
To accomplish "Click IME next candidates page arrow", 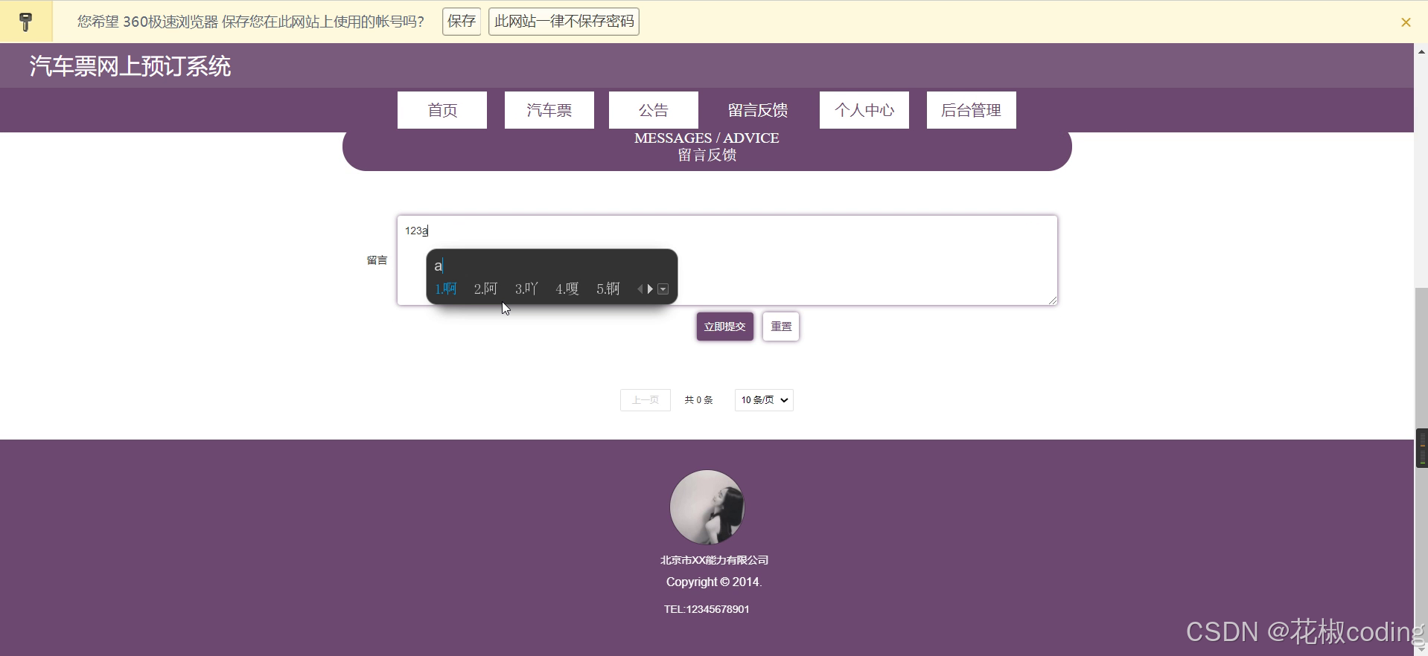I will click(x=650, y=289).
